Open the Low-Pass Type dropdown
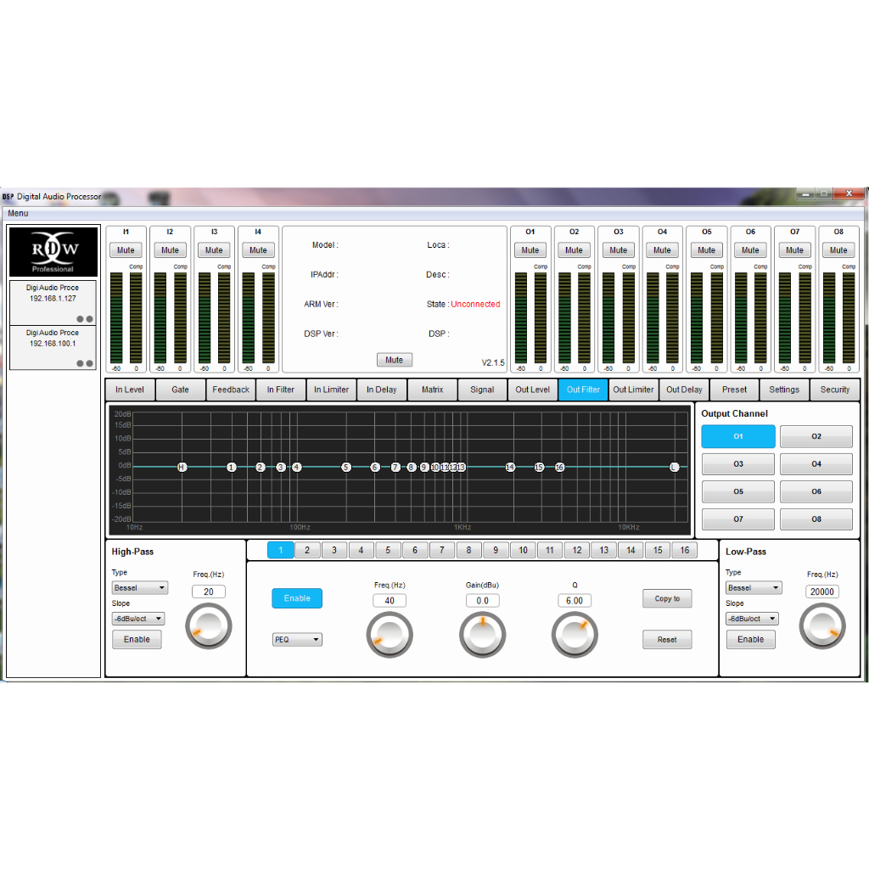Viewport: 869px width, 869px height. coord(754,587)
